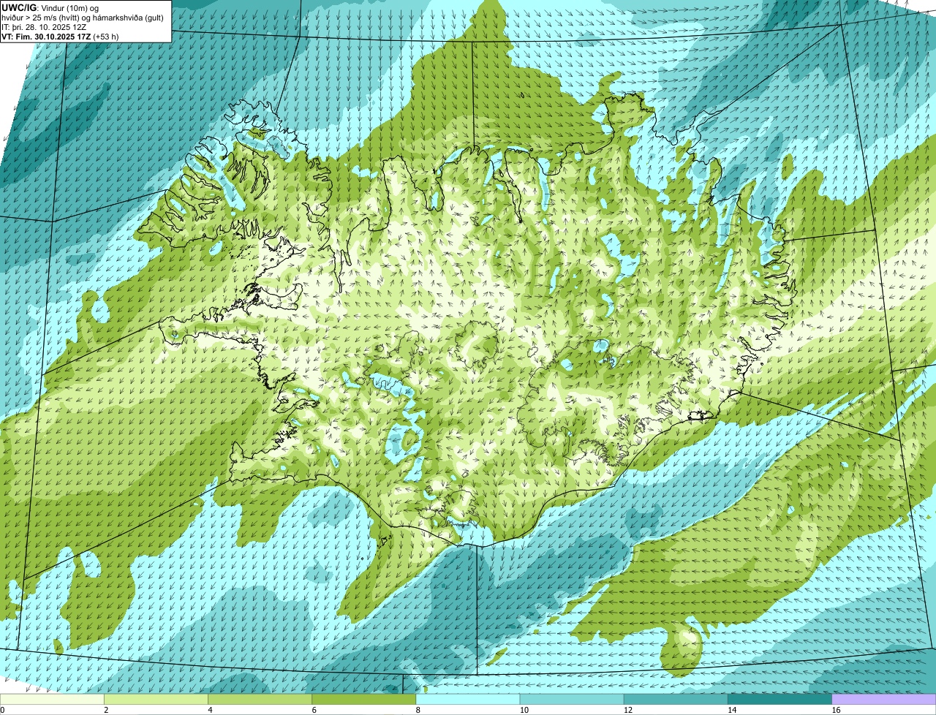Click the 6–8 m/s olive green legend segment

coord(364,700)
